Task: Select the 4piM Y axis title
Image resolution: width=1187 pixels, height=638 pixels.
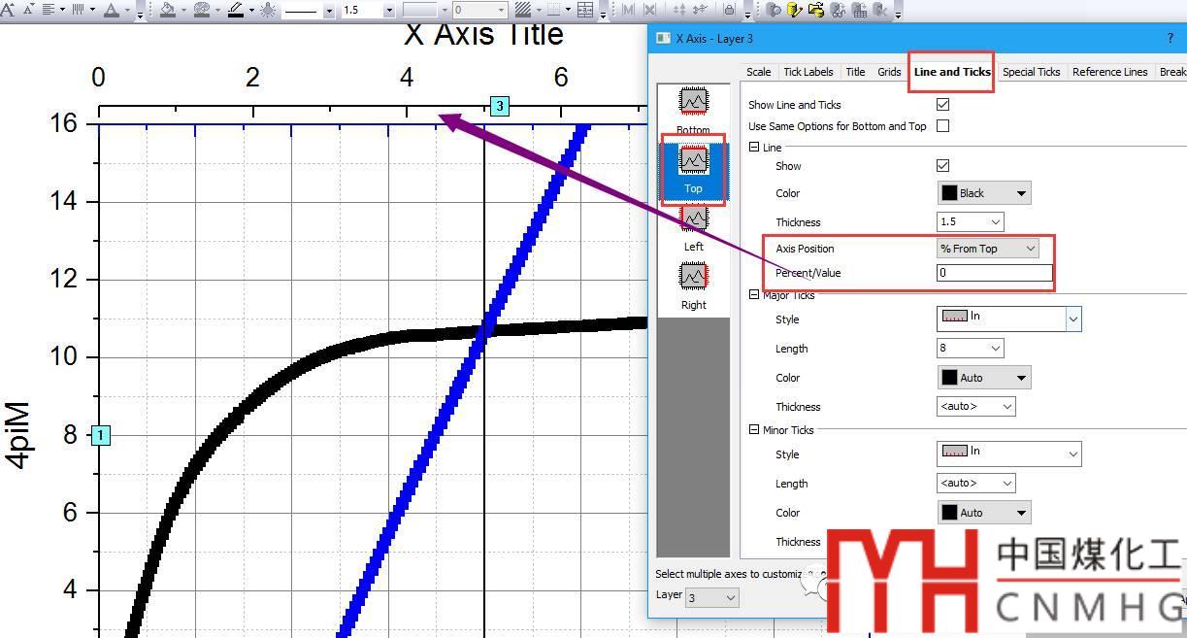Action: point(19,434)
